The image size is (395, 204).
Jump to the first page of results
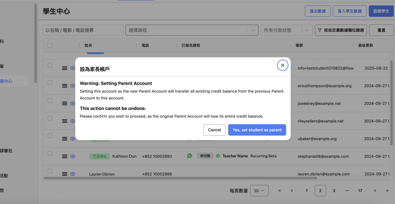[x=280, y=191]
